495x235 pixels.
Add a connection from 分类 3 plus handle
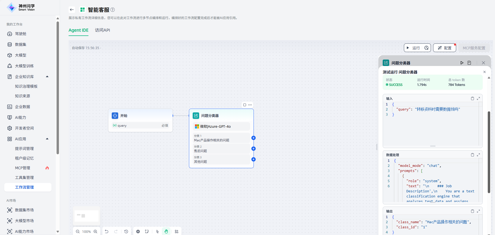pyautogui.click(x=254, y=159)
